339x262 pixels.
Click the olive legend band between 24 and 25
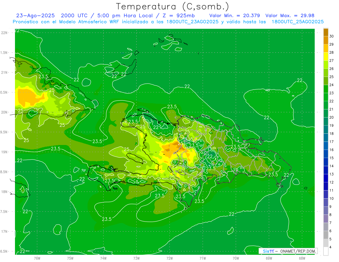click(326, 81)
